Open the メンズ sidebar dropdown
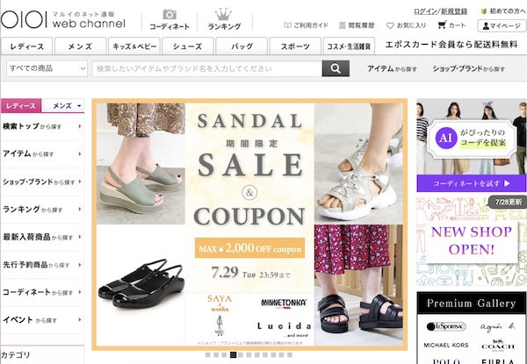Screen dimensions: 527x364 64,105
